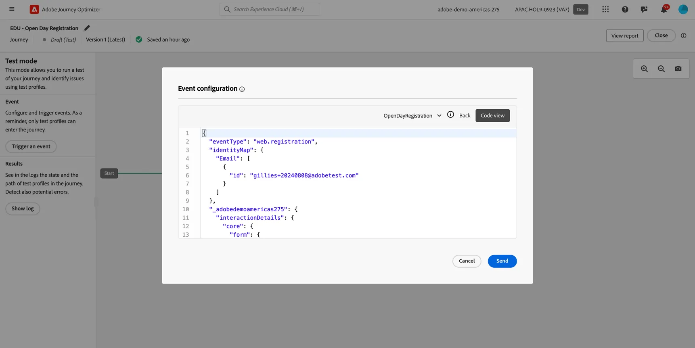Image resolution: width=695 pixels, height=348 pixels.
Task: Click the Send button
Action: point(502,261)
